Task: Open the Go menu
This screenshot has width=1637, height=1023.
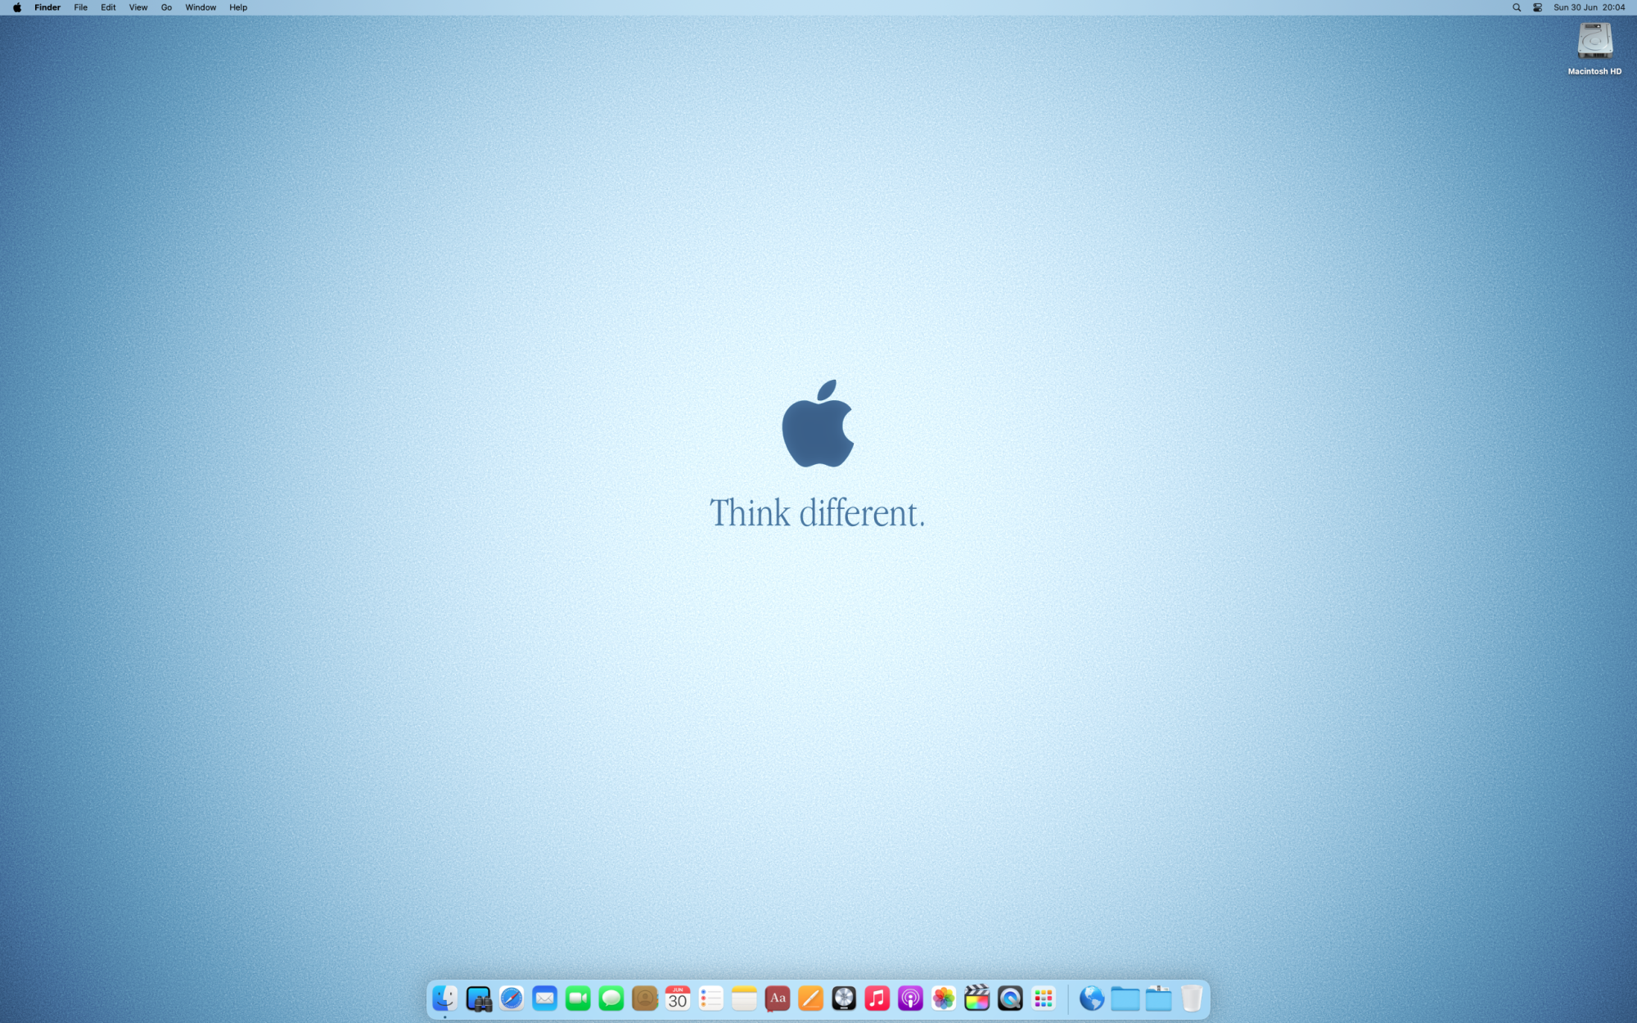Action: (166, 7)
